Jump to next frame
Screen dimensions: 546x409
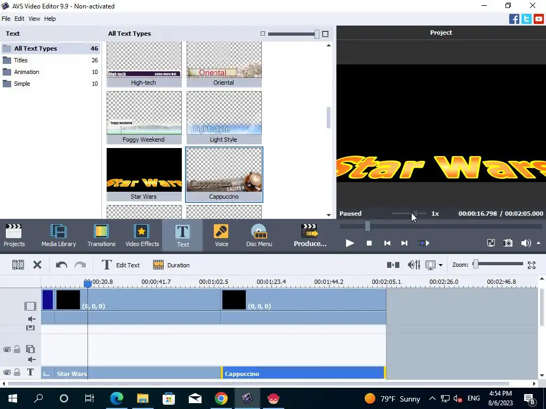[x=404, y=243]
